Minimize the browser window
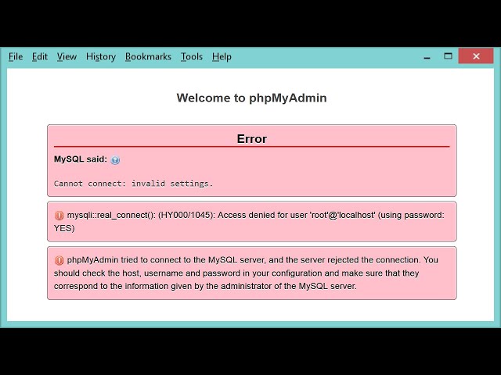Screen dimensions: 501x375 (x=427, y=57)
